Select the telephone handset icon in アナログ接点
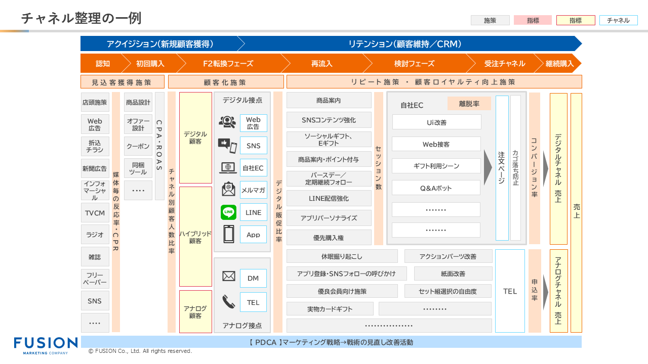 coord(229,302)
